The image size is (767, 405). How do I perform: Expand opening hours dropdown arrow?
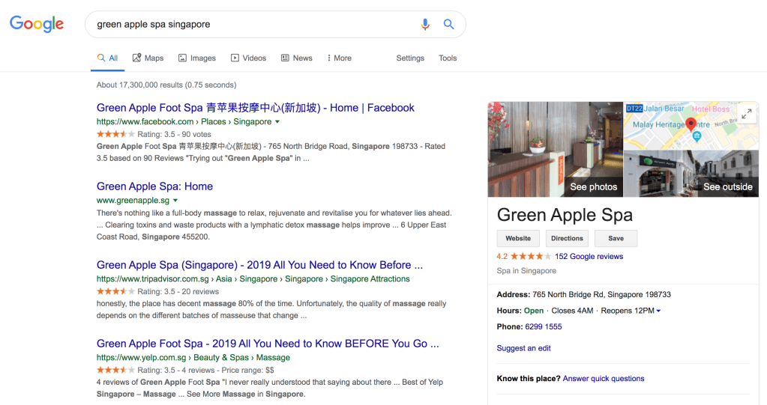(x=658, y=311)
